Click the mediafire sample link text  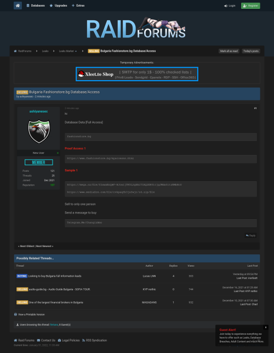pos(111,192)
